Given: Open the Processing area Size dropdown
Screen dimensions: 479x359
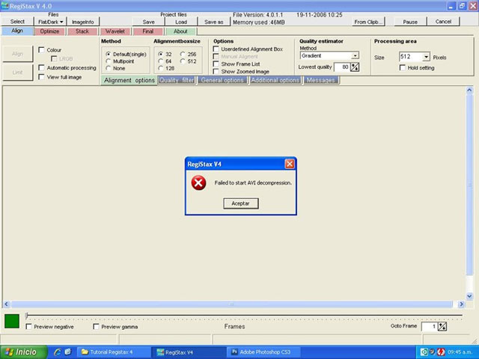Looking at the screenshot, I should pos(426,57).
